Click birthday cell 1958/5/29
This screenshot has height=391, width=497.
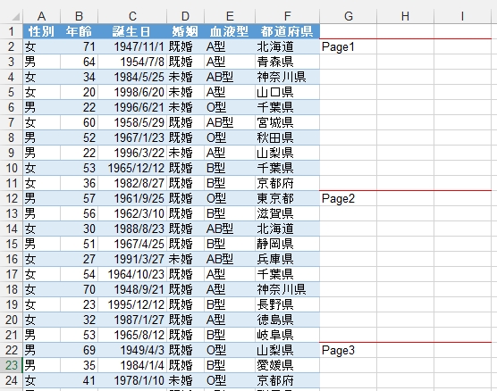(132, 122)
